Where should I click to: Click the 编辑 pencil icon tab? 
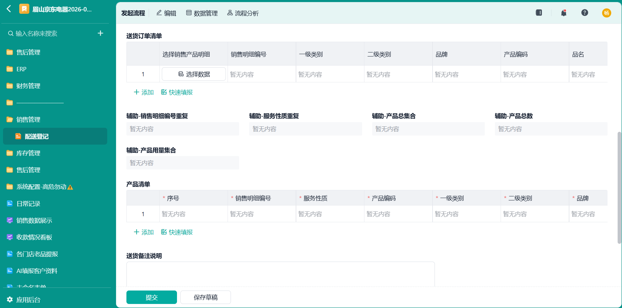click(166, 13)
